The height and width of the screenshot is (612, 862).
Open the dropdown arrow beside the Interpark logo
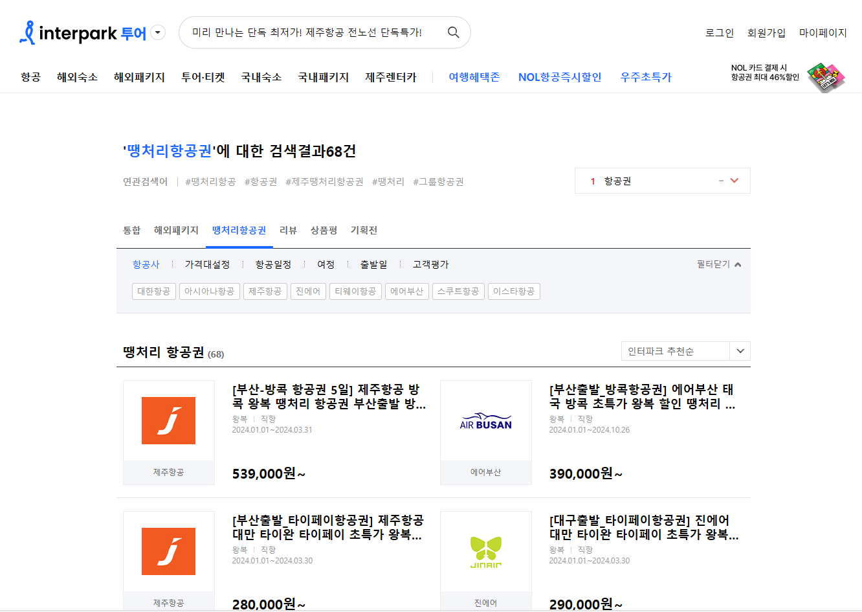(x=158, y=32)
